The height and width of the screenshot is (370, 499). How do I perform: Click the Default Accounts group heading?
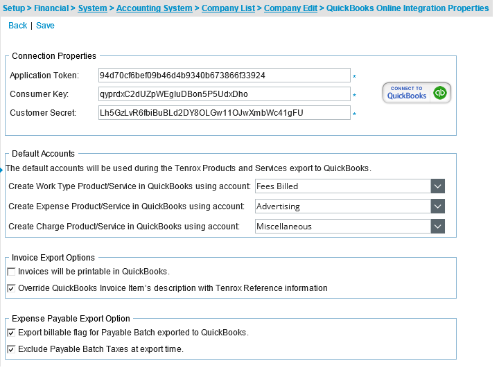(x=43, y=154)
